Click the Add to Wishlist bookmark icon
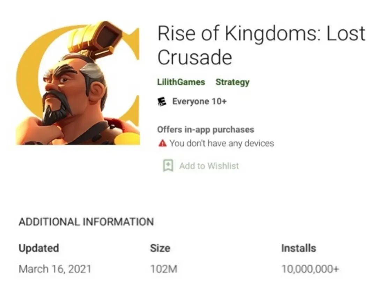Screen dimensions: 377x285 [x=168, y=166]
